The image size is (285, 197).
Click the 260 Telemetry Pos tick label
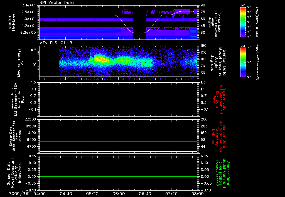[203, 119]
